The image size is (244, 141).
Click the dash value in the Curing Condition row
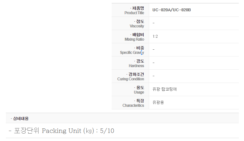click(153, 76)
